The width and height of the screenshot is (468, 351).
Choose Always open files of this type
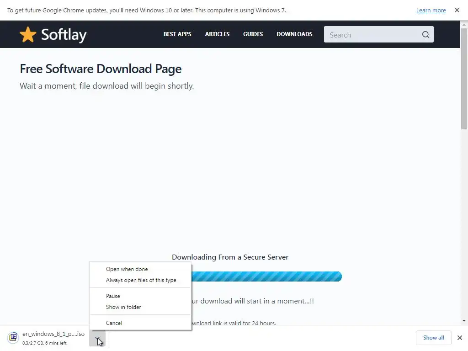(x=140, y=280)
